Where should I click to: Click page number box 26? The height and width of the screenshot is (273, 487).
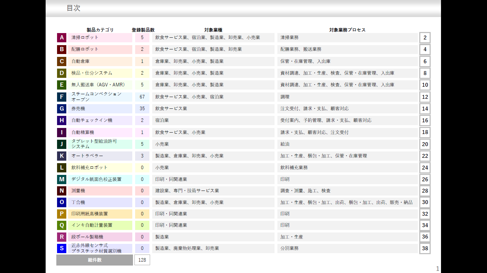[x=425, y=180]
